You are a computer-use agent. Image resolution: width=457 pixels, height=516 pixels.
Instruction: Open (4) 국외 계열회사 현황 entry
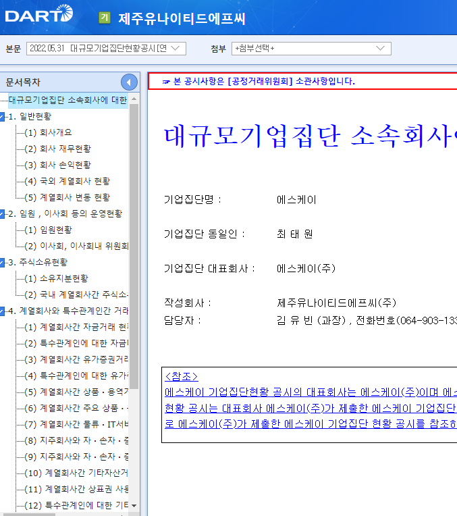pyautogui.click(x=67, y=181)
